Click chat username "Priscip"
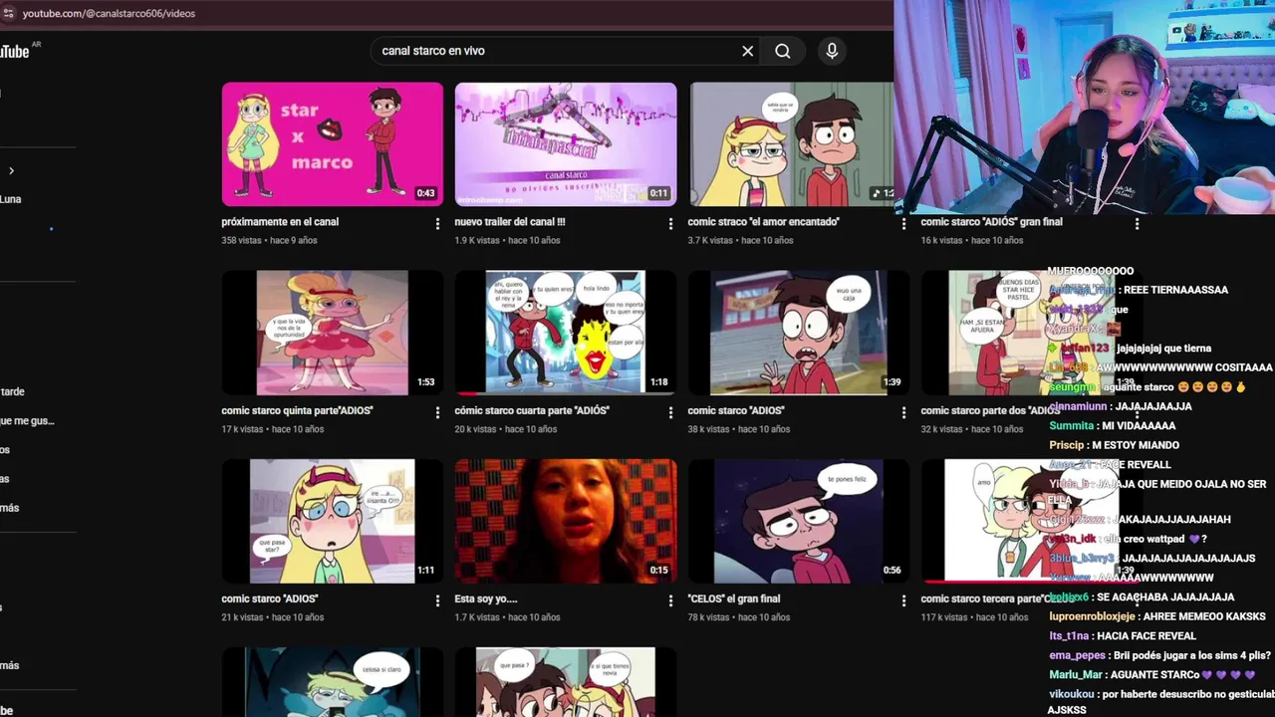Viewport: 1275px width, 717px height. click(x=1066, y=445)
